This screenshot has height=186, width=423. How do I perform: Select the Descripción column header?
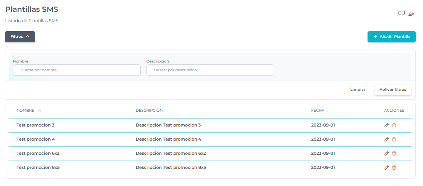click(149, 111)
